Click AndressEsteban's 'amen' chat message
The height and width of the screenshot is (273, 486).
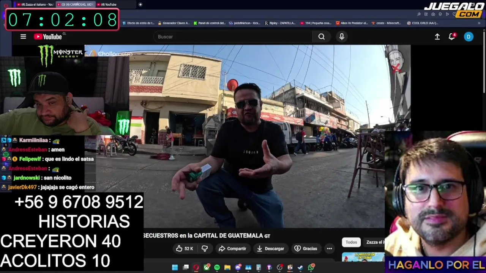tap(58, 150)
